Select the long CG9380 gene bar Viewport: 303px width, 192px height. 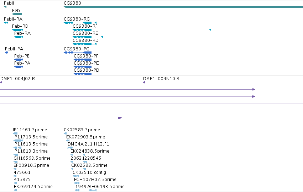click(x=183, y=7)
